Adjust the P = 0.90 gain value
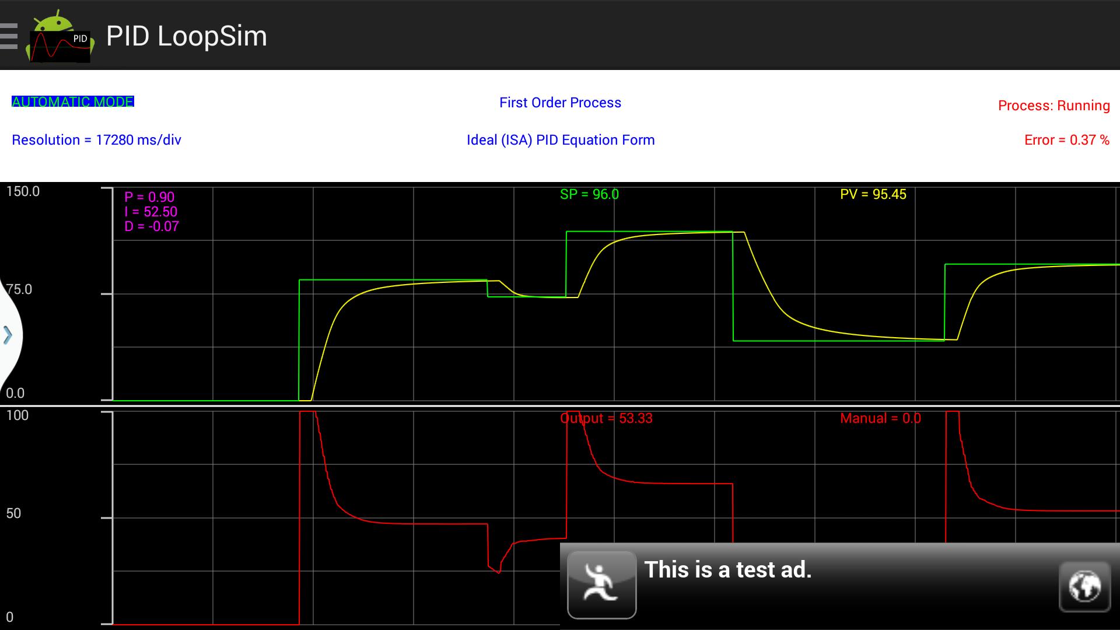The image size is (1120, 630). coord(149,198)
